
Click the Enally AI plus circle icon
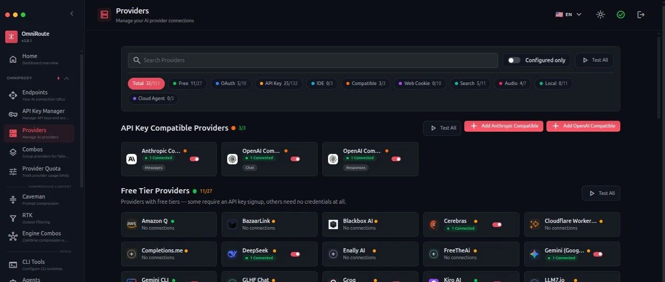333,254
